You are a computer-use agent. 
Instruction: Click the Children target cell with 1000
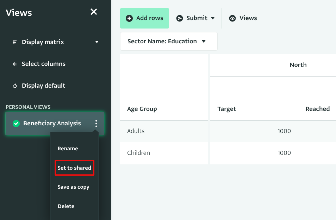point(254,153)
